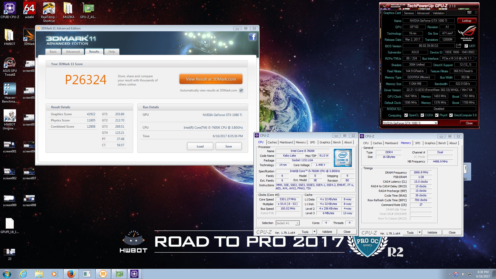The height and width of the screenshot is (279, 496).
Task: Show hidden system tray icons
Action: pyautogui.click(x=450, y=274)
